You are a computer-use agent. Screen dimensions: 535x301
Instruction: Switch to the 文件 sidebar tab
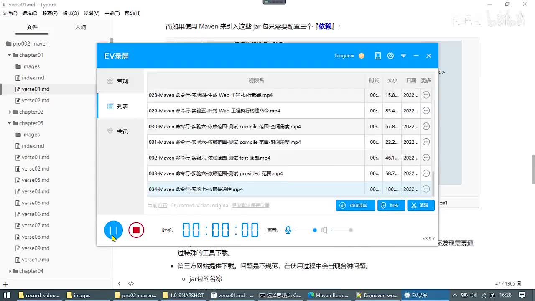tap(32, 27)
